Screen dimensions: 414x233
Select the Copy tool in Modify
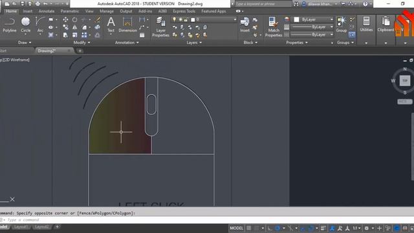coord(65,27)
